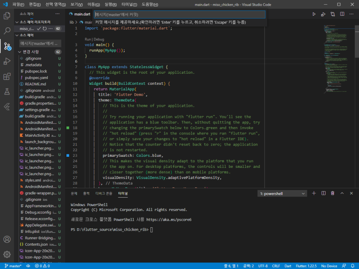Open the View menu
The image size is (359, 269).
(77, 5)
